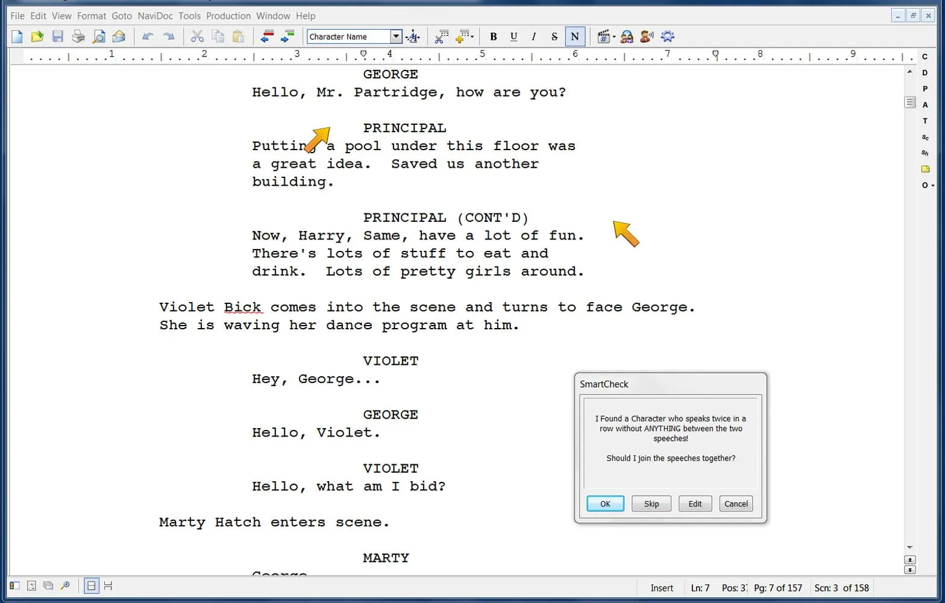
Task: Paste with the clipboard icon
Action: click(238, 37)
